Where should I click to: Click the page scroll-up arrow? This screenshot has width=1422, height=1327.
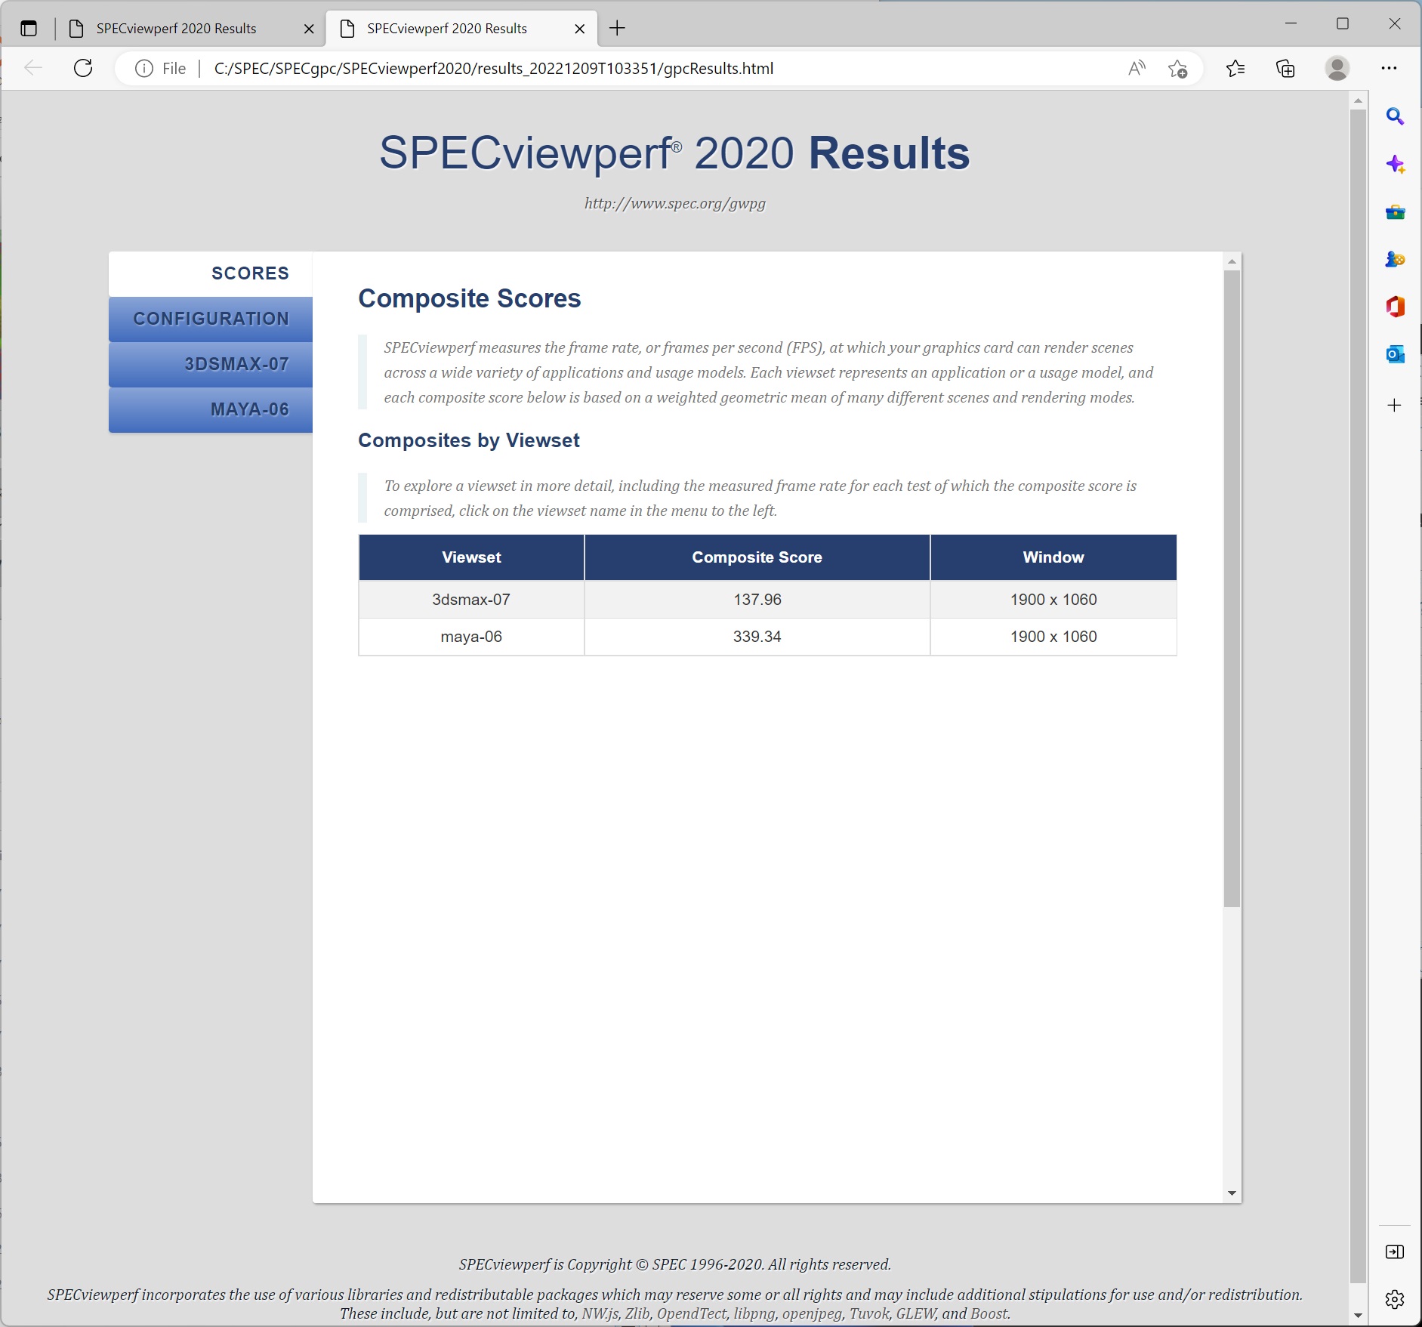1358,100
